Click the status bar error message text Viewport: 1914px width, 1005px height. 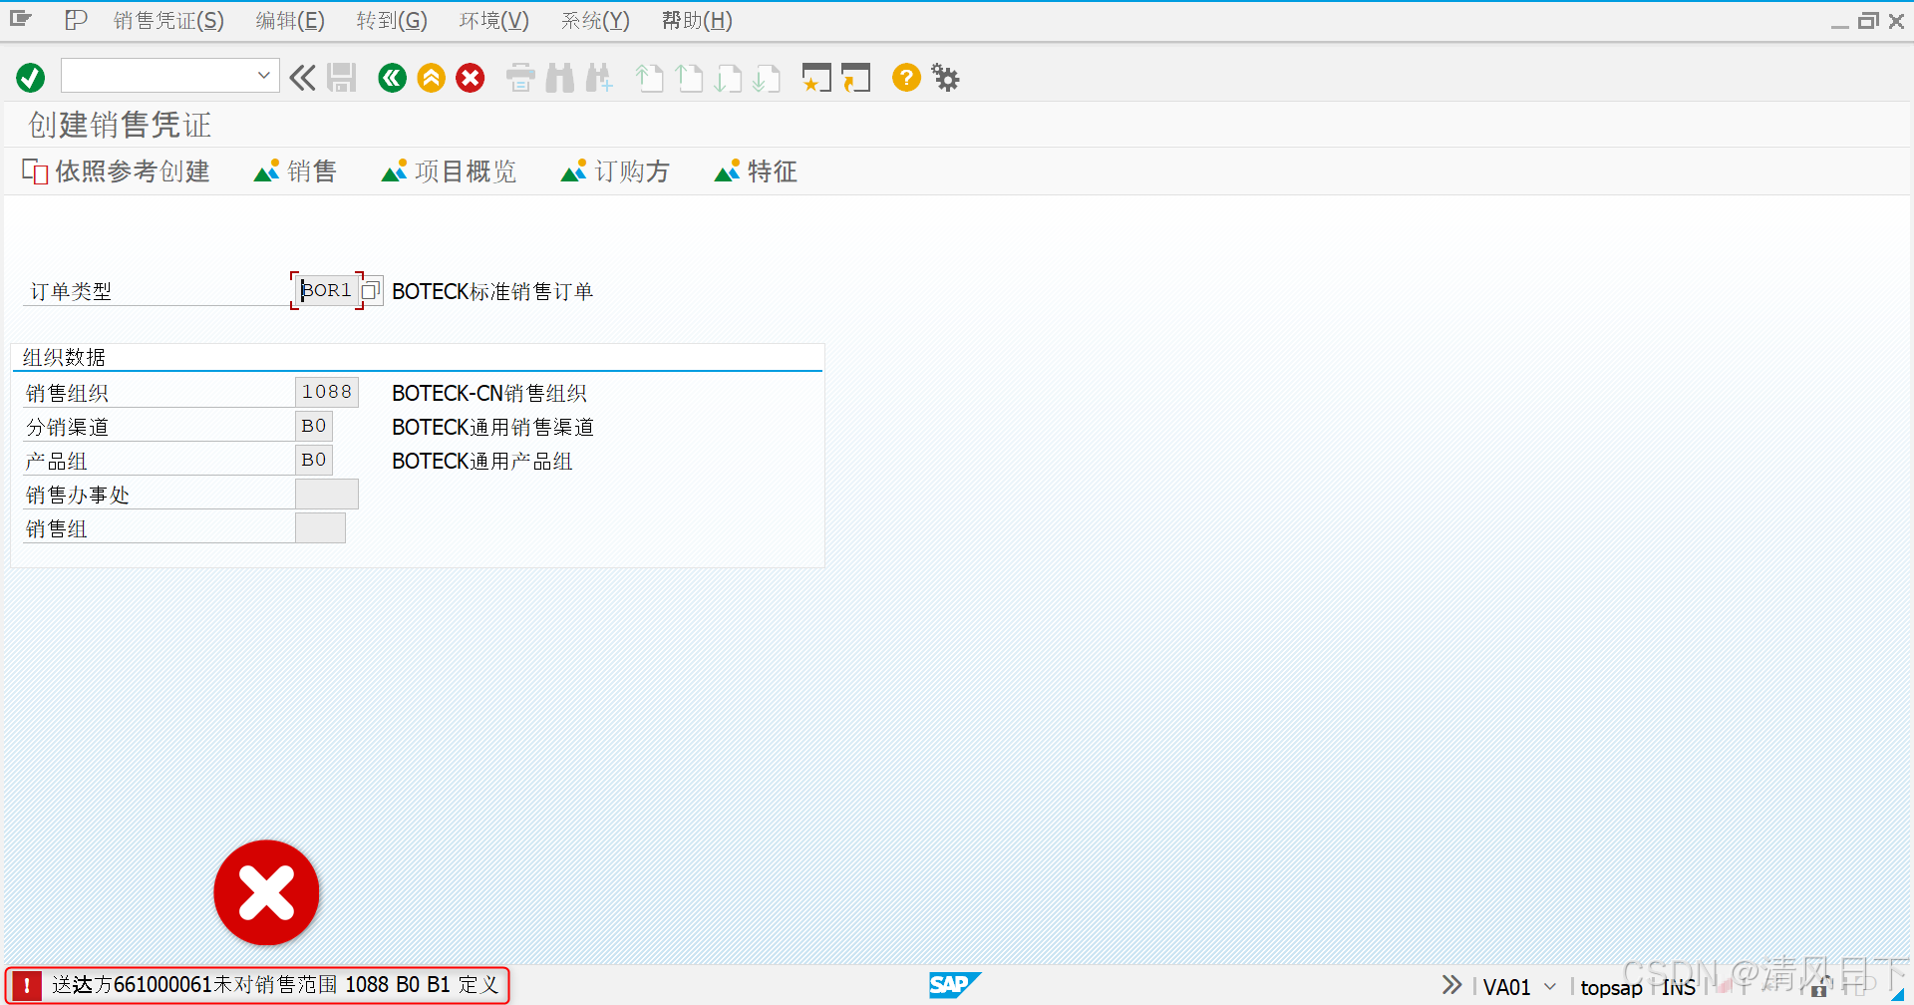tap(275, 985)
